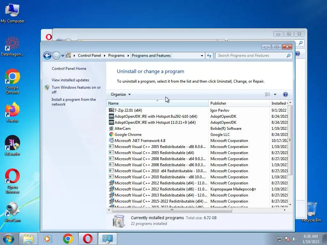Viewport: 327px width, 245px height.
Task: Select Microsoft .NET Framework 4.8
Action: (198, 140)
